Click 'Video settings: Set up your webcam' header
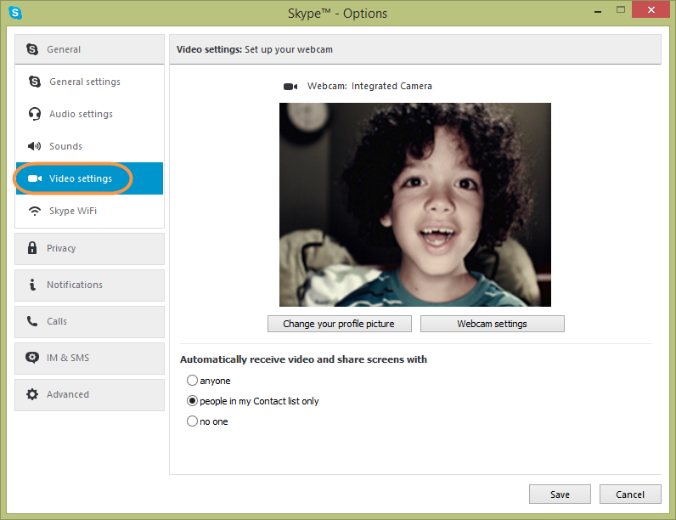Screen dimensions: 676x520 (x=255, y=49)
